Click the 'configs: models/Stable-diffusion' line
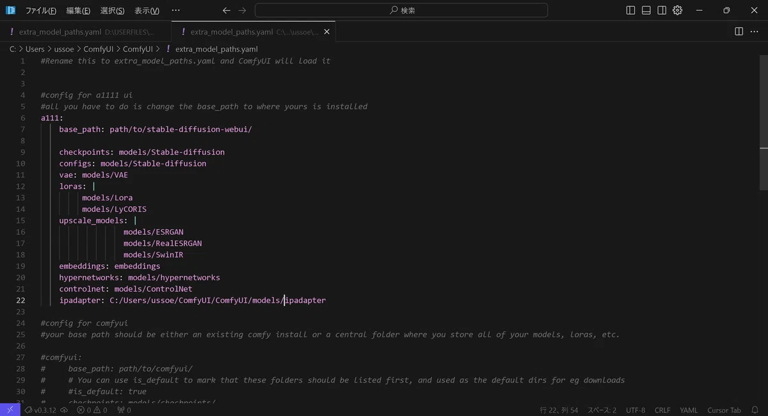The height and width of the screenshot is (416, 768). 132,164
